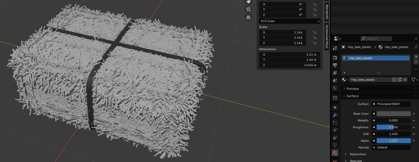Image resolution: width=419 pixels, height=162 pixels.
Task: Click the Base Color swatch
Action: pos(394,114)
